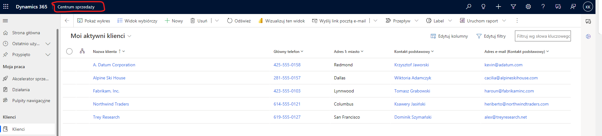602x136 pixels.
Task: Open the lightbulb assistant icon
Action: [x=483, y=7]
